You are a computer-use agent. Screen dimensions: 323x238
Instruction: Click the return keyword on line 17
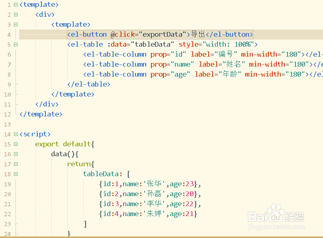click(79, 164)
